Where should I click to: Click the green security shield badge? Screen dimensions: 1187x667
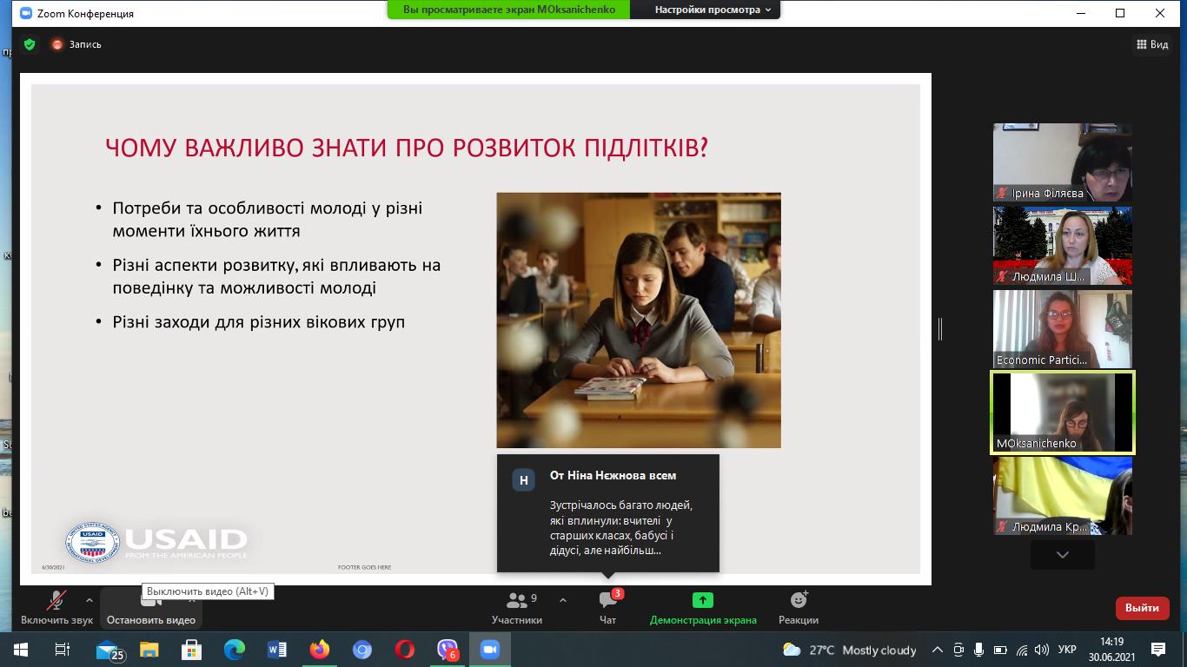pos(29,43)
